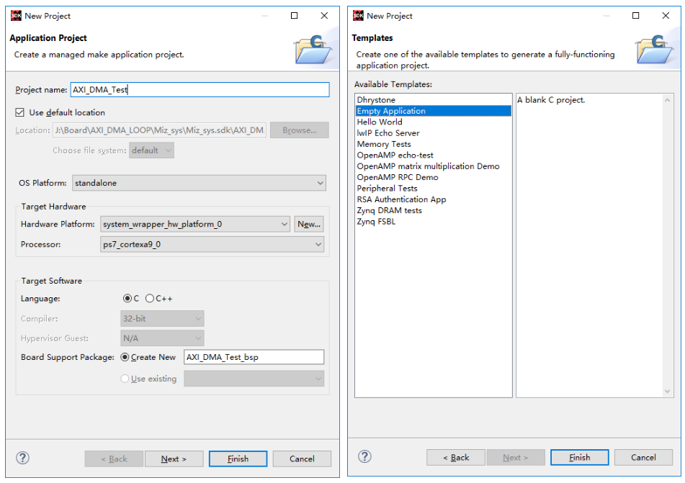Image resolution: width=685 pixels, height=483 pixels.
Task: Open Choose file system default dropdown
Action: 151,150
